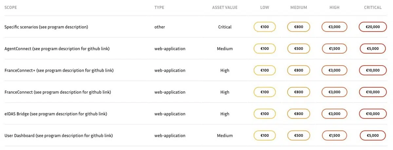Click the €100 low badge for eIDAS Bridge

pos(265,114)
